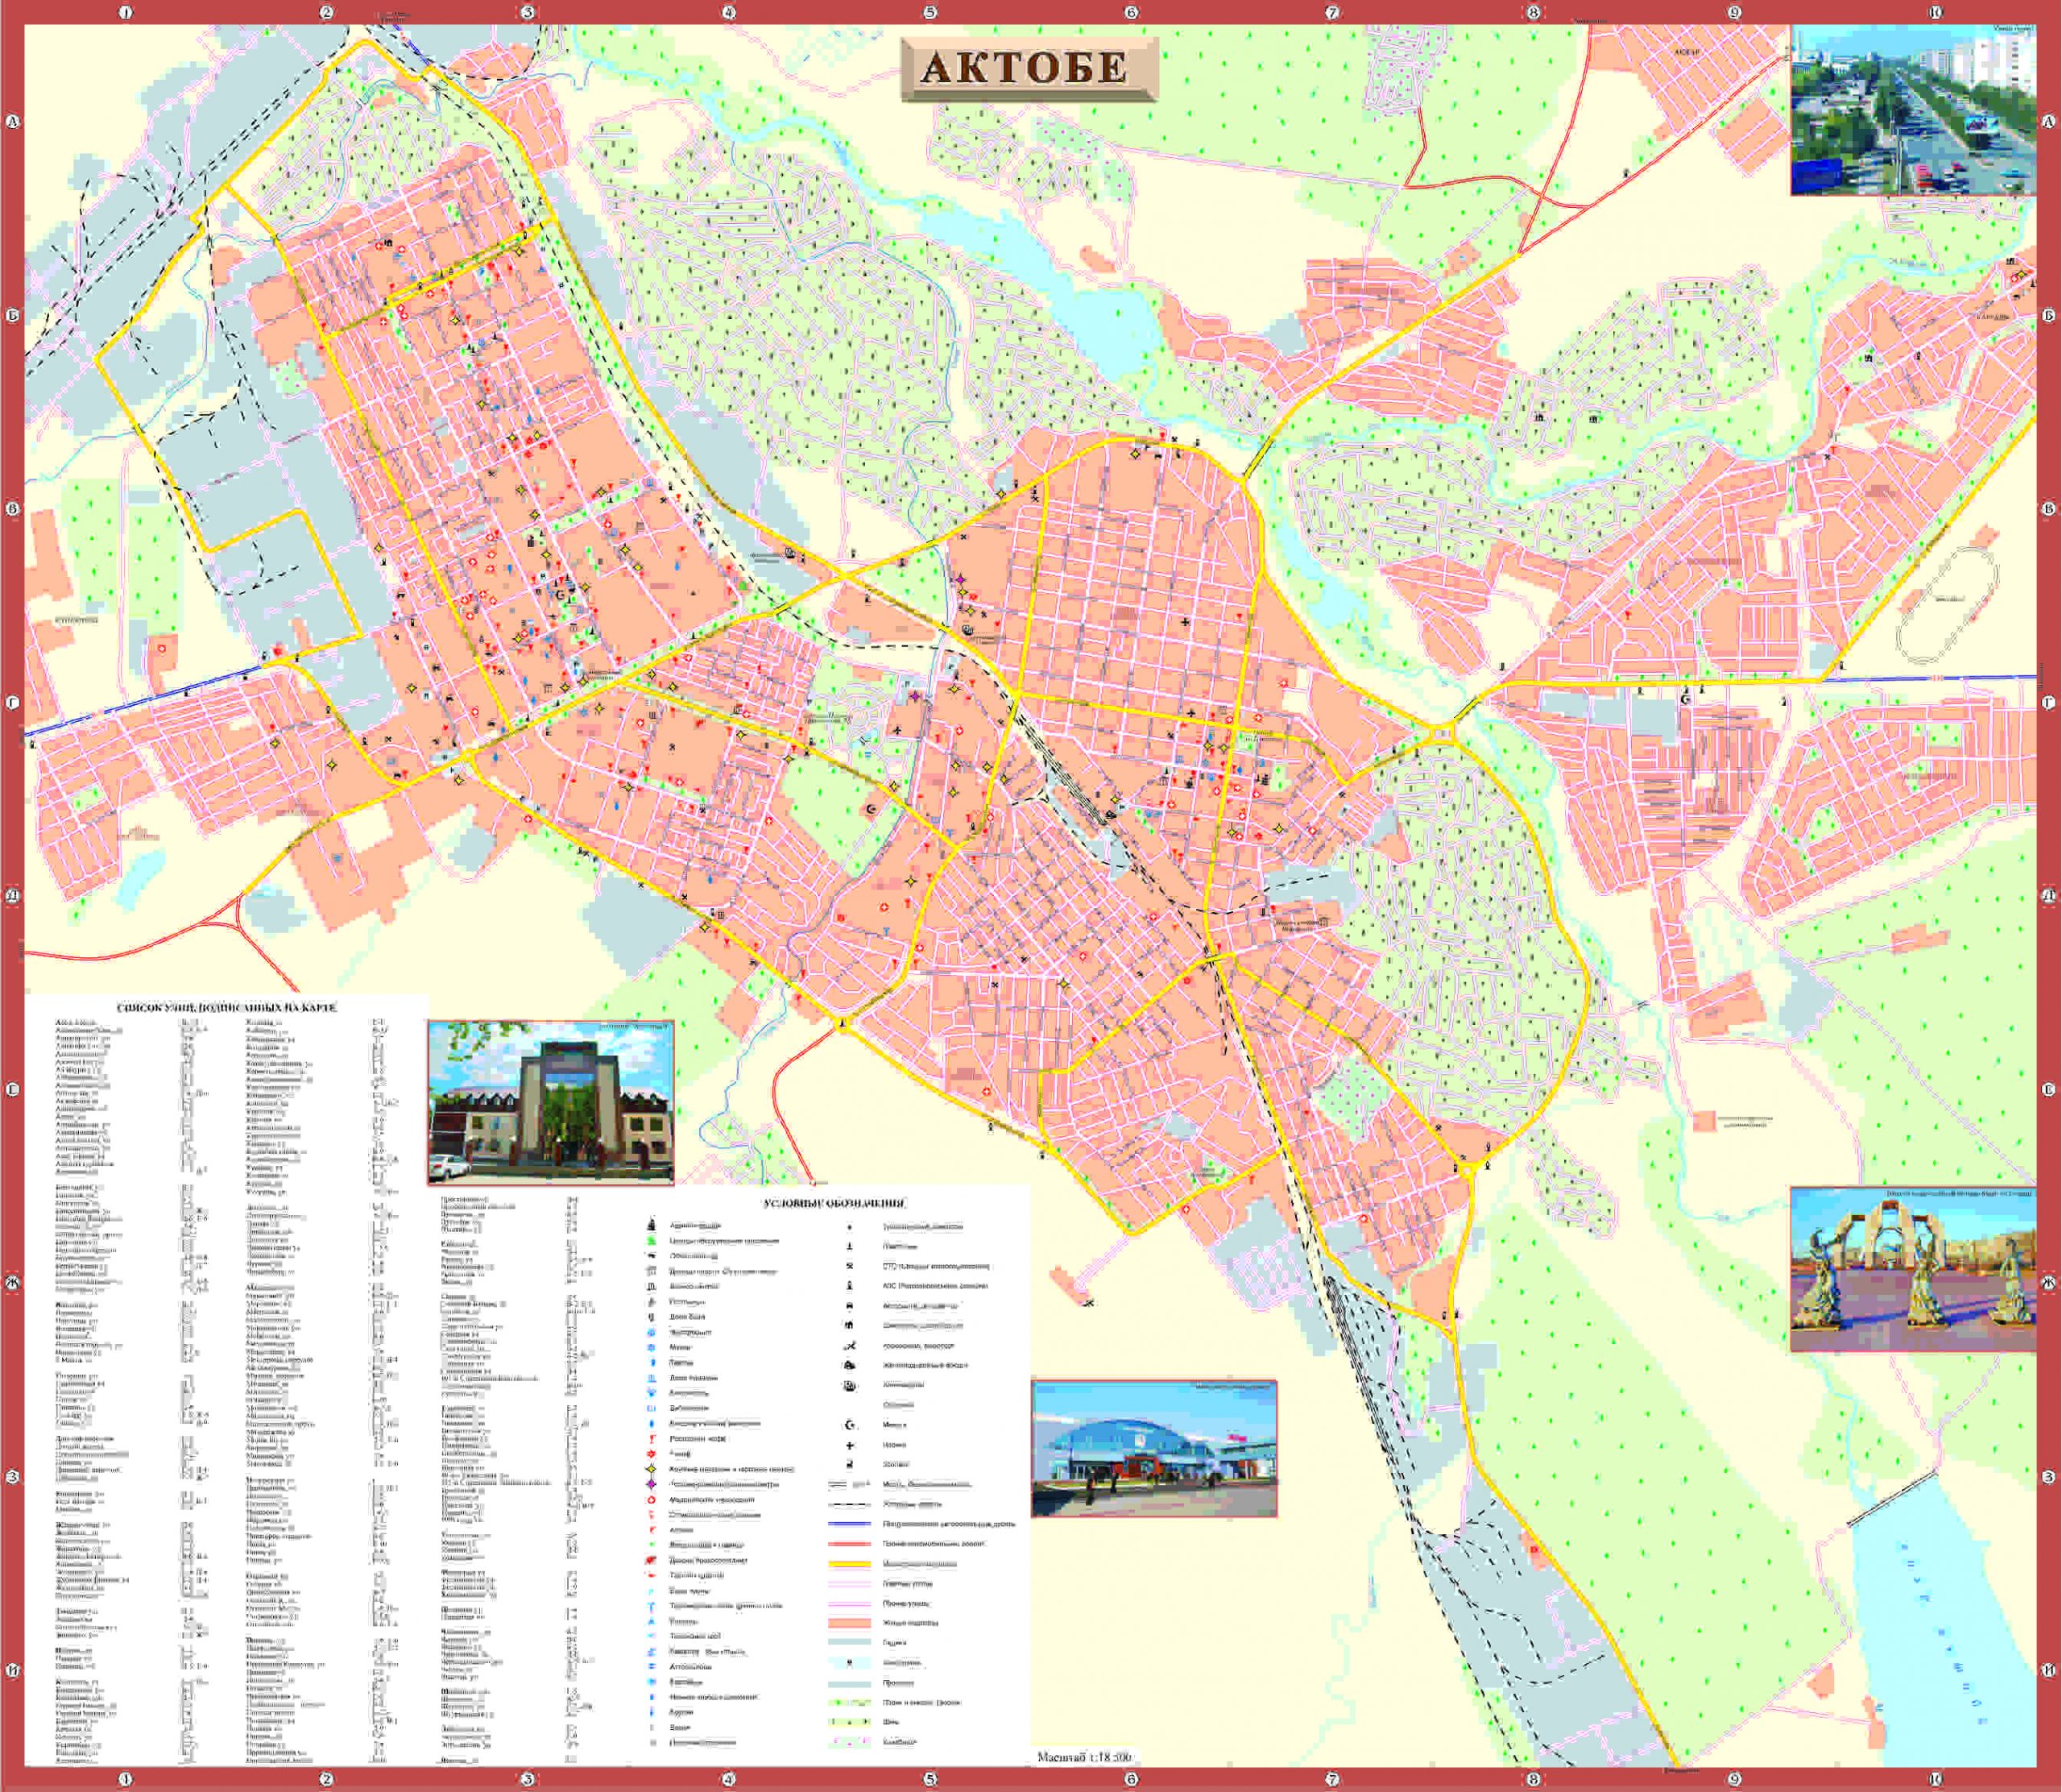Click the АКТОБЕ title plaque
This screenshot has width=2062, height=1792.
[x=1029, y=68]
